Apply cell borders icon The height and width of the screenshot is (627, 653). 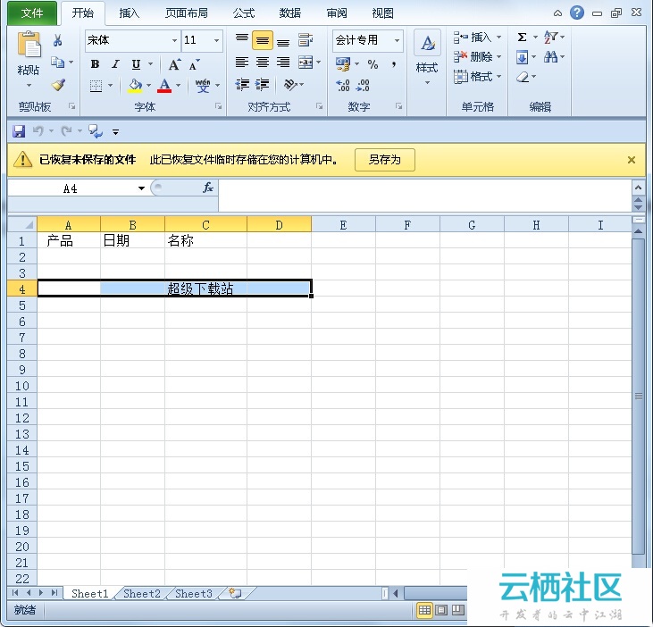96,86
